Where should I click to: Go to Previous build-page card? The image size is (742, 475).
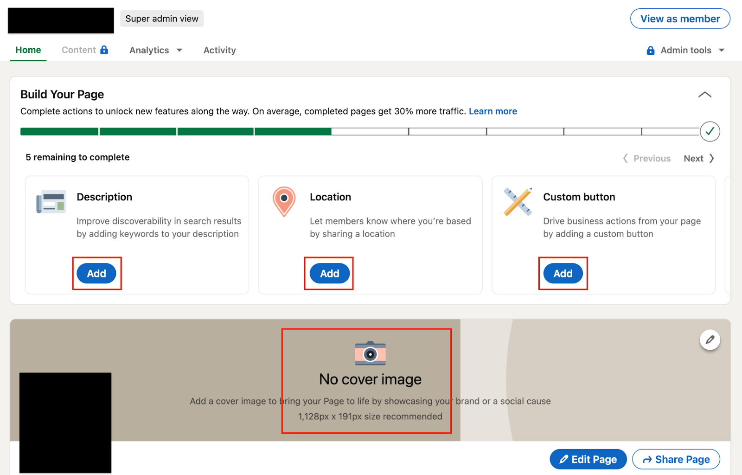[x=647, y=159]
